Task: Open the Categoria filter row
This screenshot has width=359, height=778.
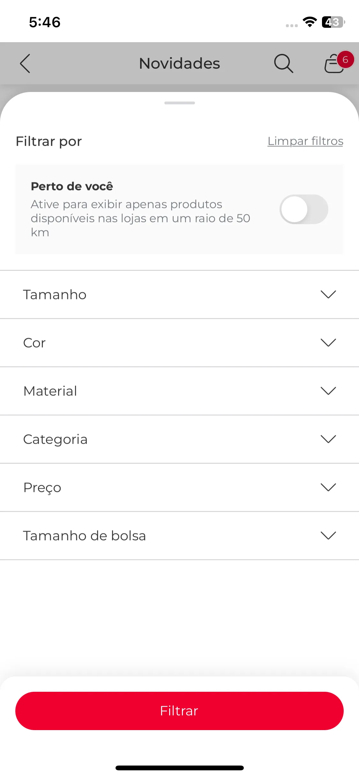Action: tap(179, 439)
